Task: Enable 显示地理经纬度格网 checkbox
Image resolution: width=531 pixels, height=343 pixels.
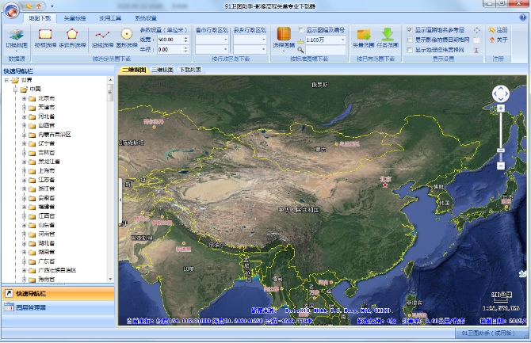Action: pyautogui.click(x=410, y=50)
